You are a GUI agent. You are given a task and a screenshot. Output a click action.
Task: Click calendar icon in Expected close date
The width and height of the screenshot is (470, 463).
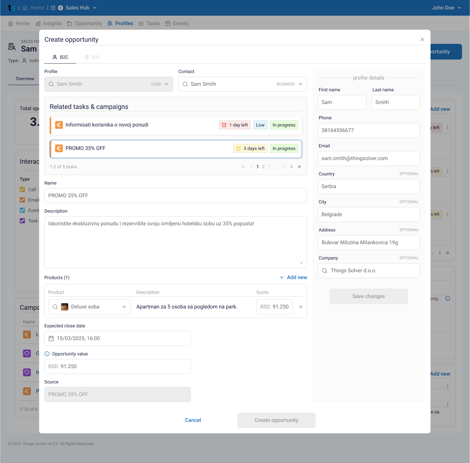coord(51,338)
